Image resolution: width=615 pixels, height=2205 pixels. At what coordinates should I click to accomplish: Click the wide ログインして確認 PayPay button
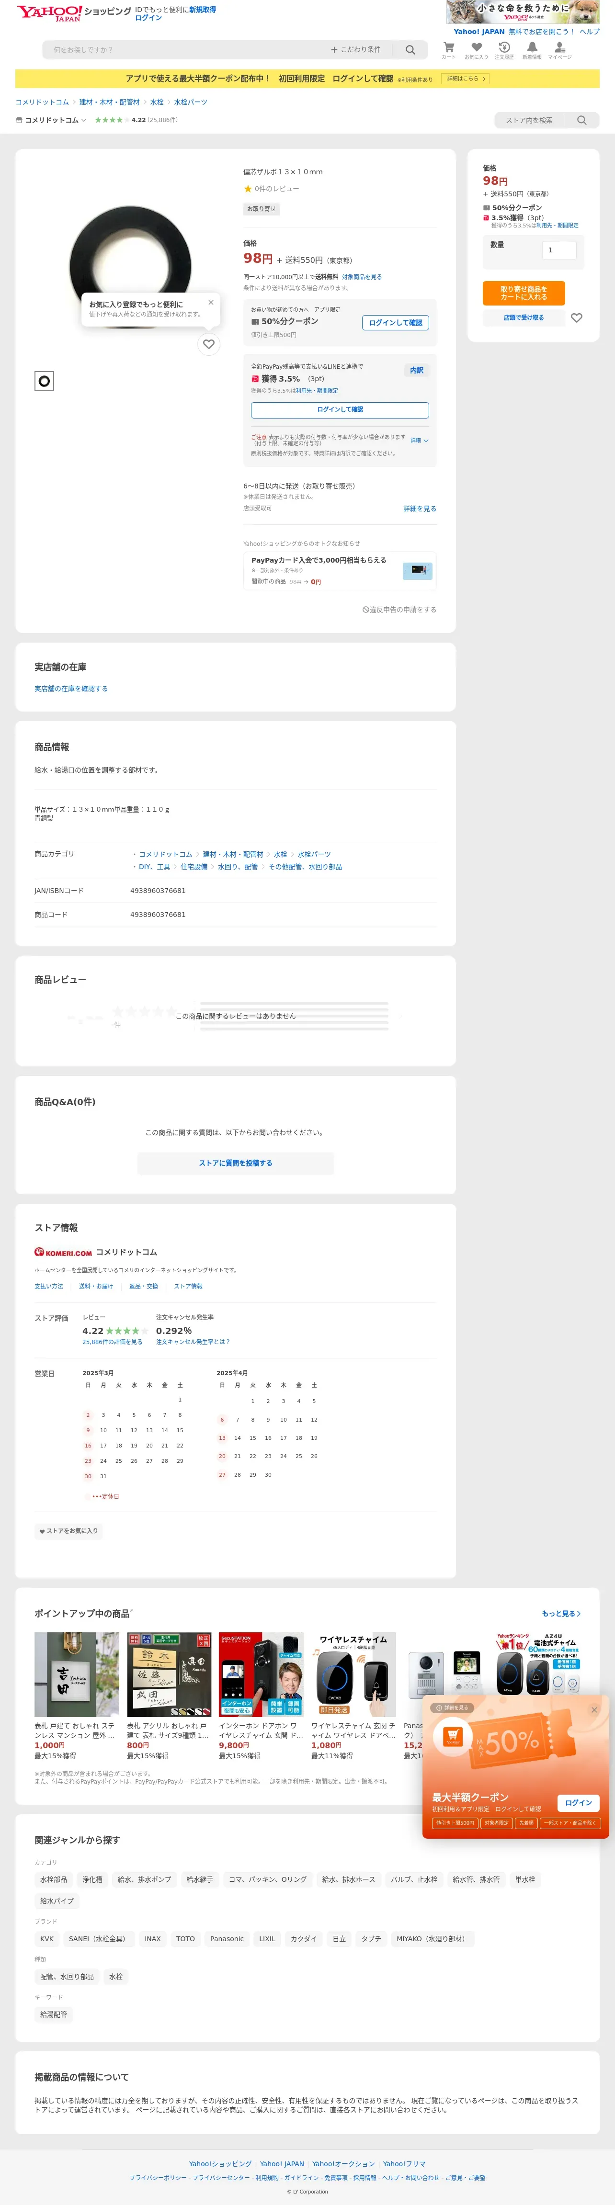click(x=340, y=409)
